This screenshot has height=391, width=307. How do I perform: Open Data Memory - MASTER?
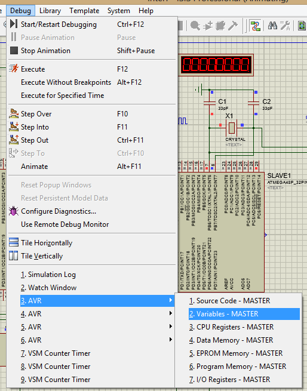[x=239, y=340]
